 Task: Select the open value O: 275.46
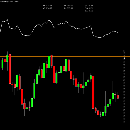[x=48, y=6]
